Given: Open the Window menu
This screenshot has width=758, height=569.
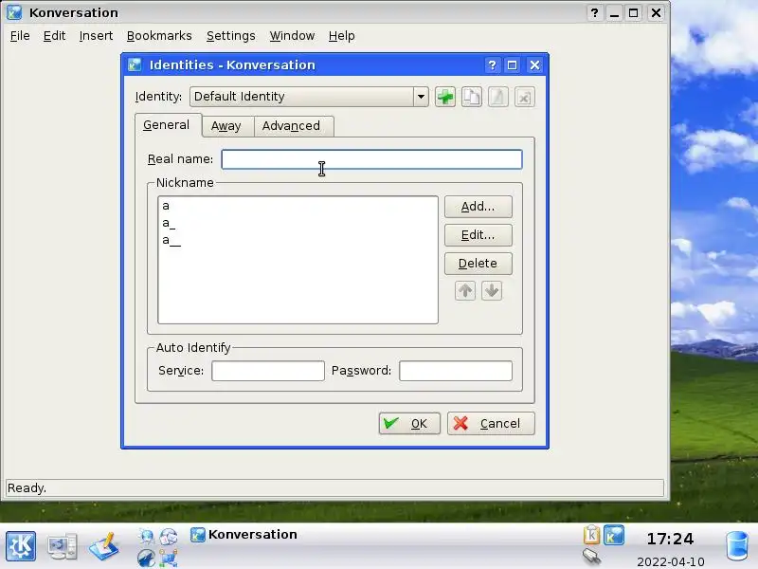Looking at the screenshot, I should pyautogui.click(x=292, y=36).
